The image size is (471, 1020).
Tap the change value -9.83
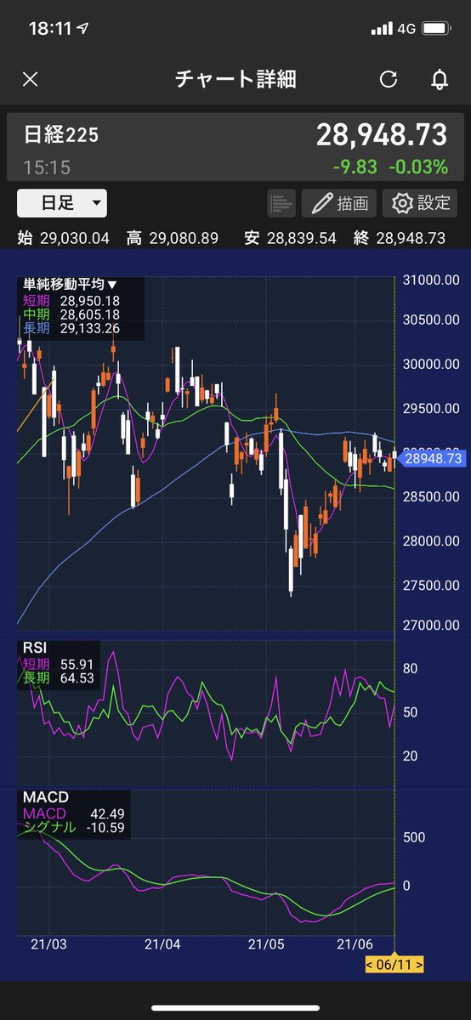tap(355, 167)
